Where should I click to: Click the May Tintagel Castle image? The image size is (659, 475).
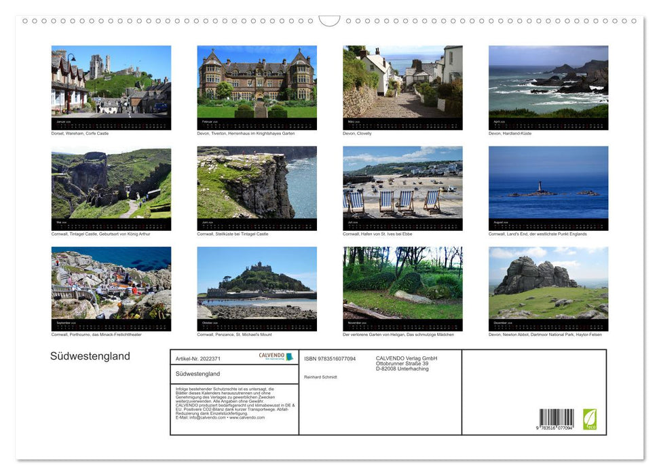tap(111, 188)
